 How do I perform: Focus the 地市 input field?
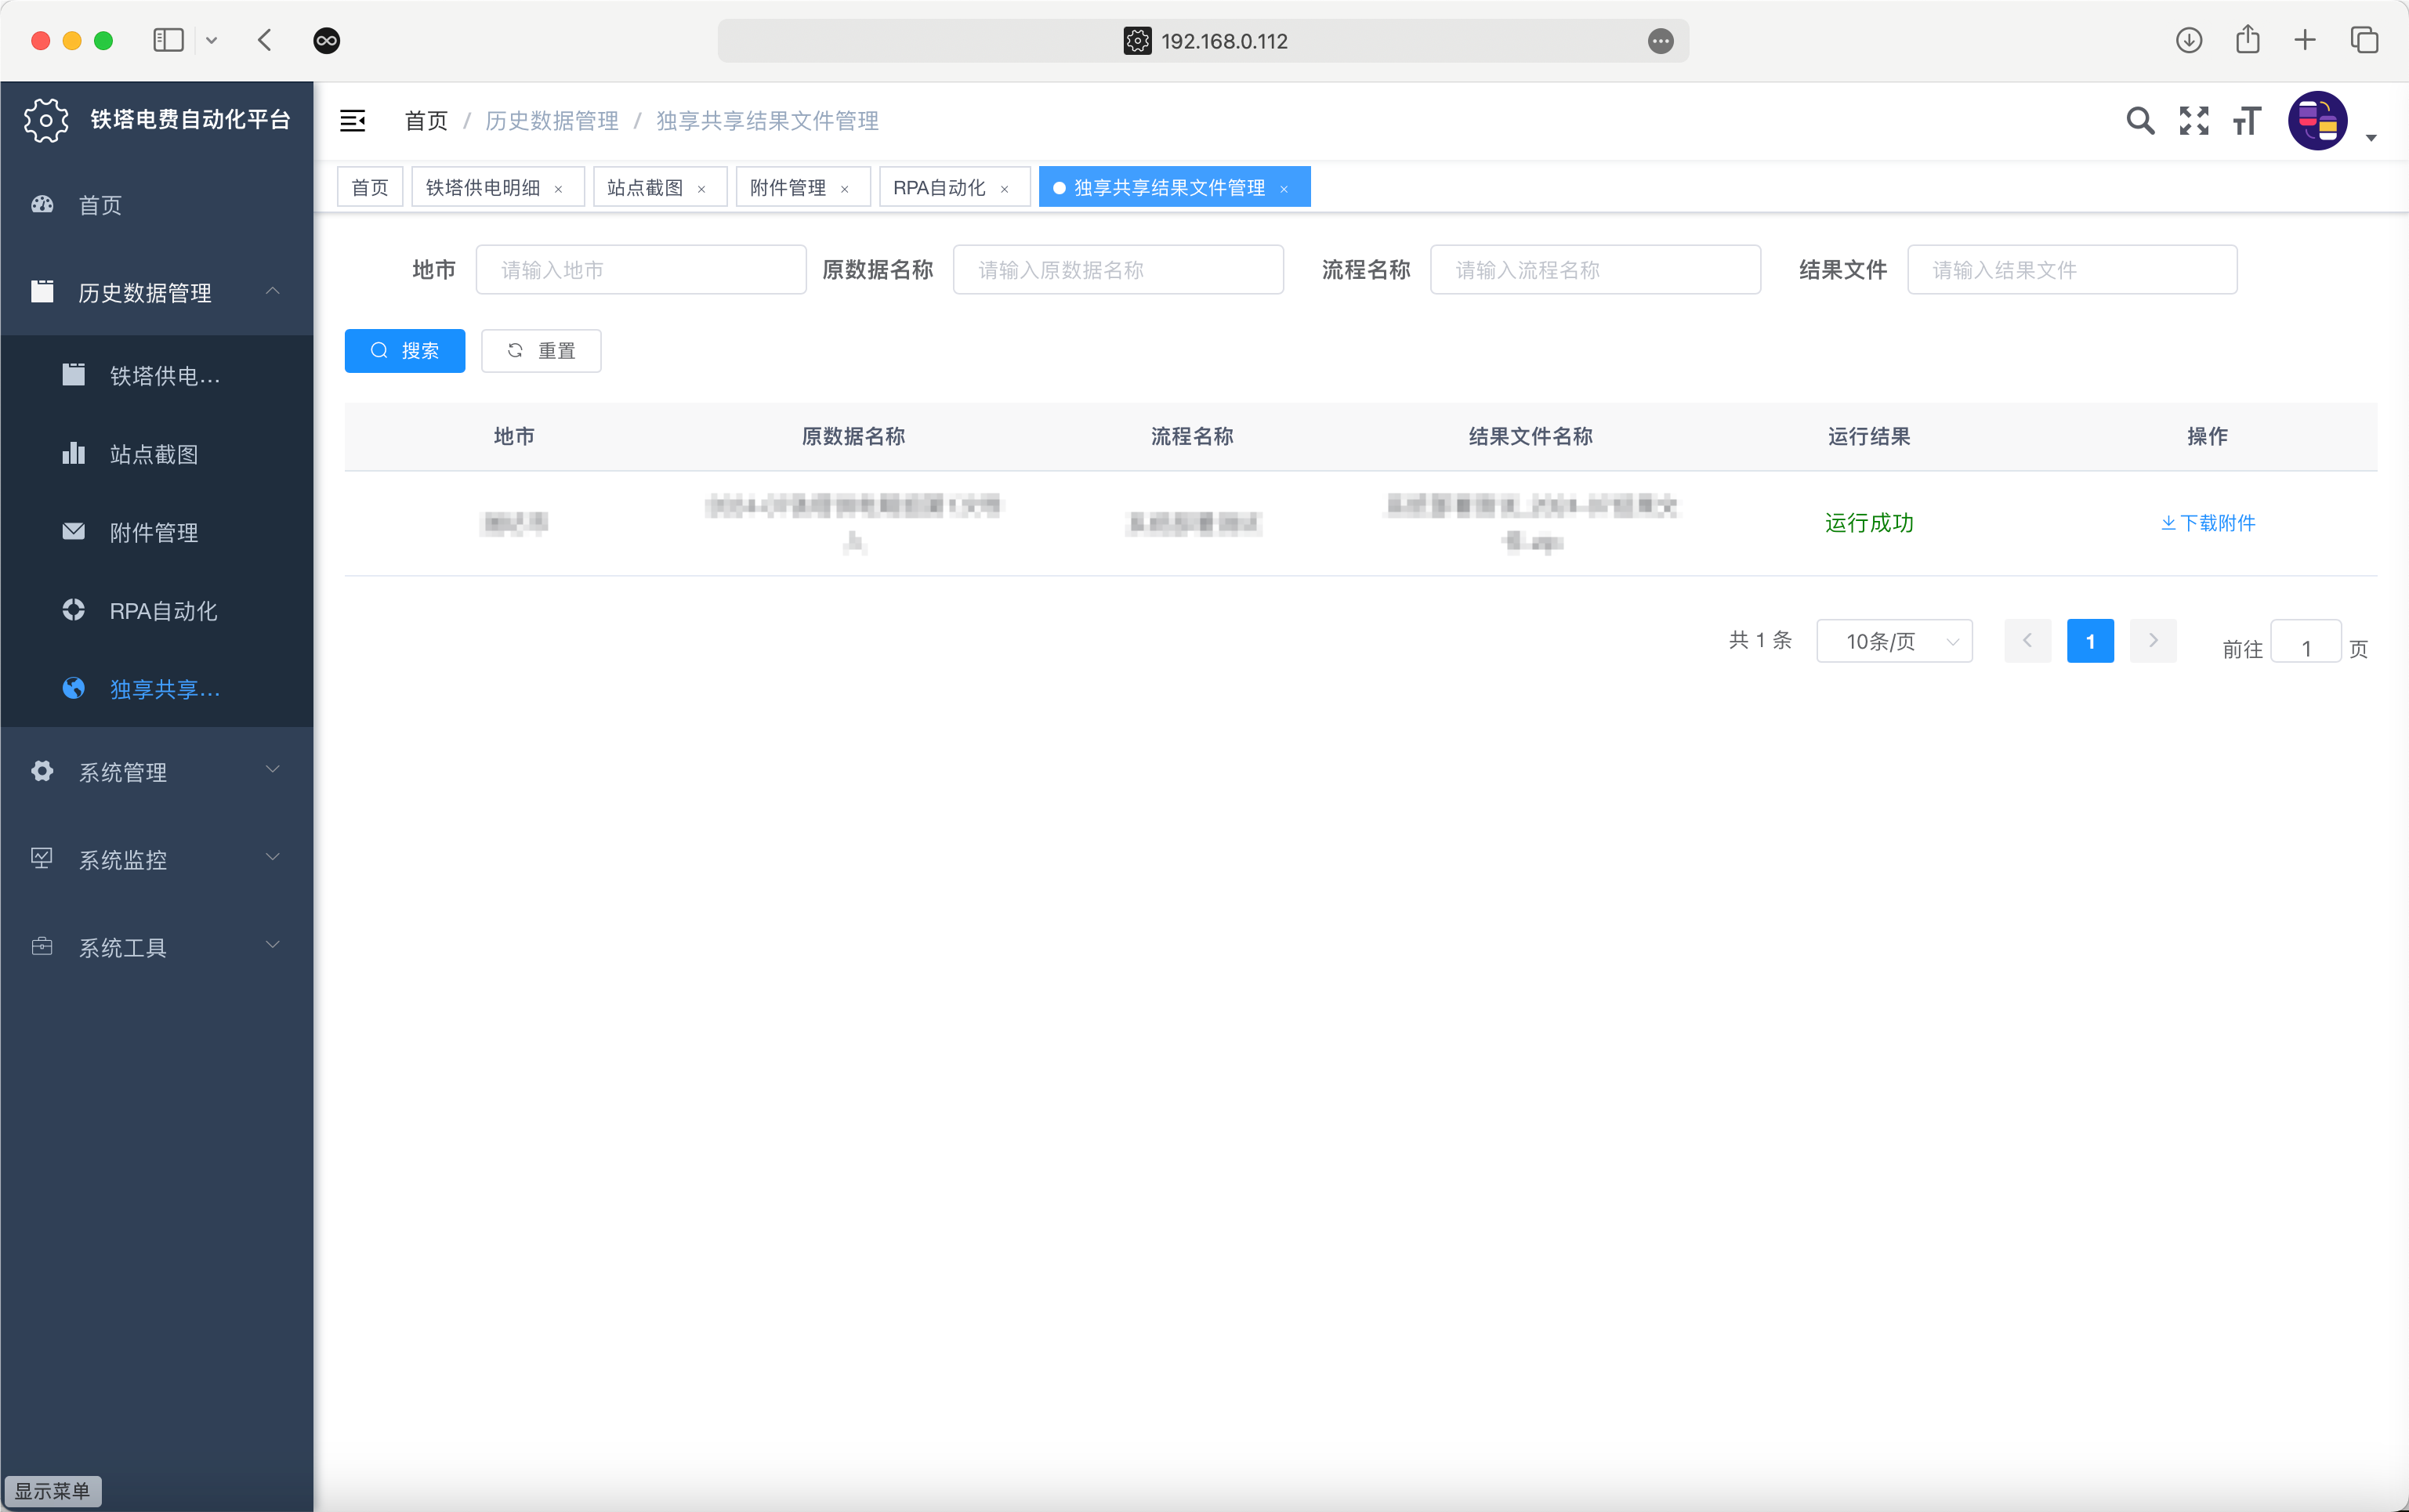click(x=640, y=270)
